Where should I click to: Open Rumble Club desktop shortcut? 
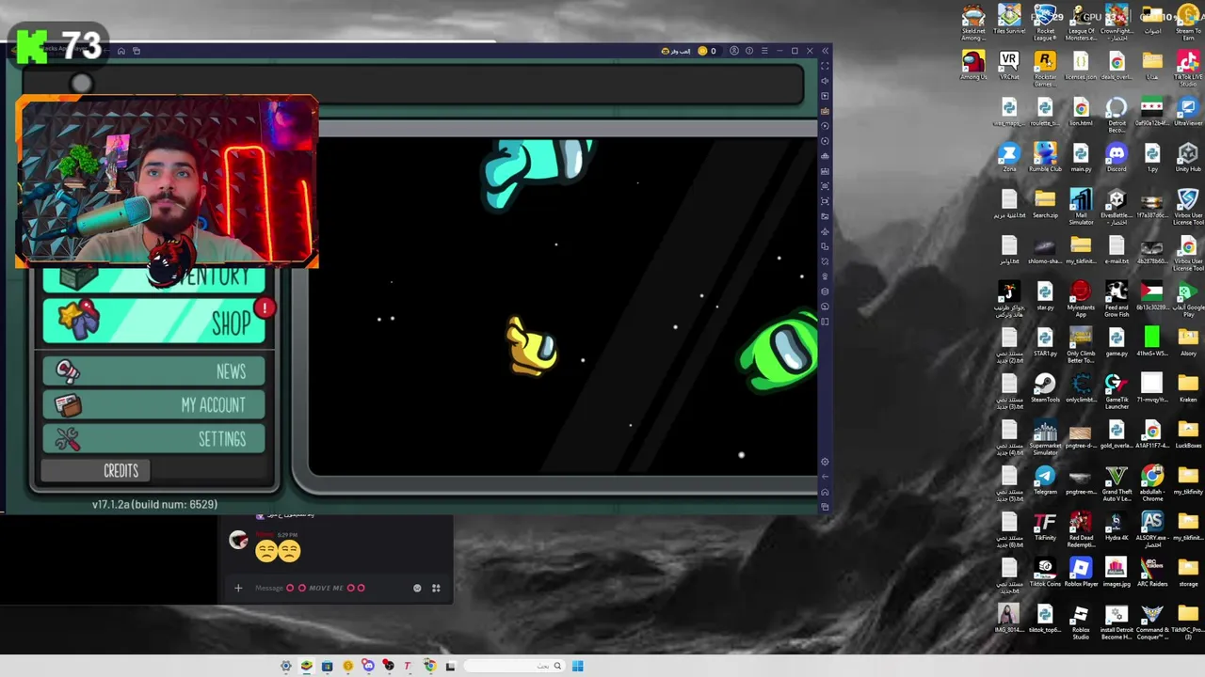pos(1045,157)
